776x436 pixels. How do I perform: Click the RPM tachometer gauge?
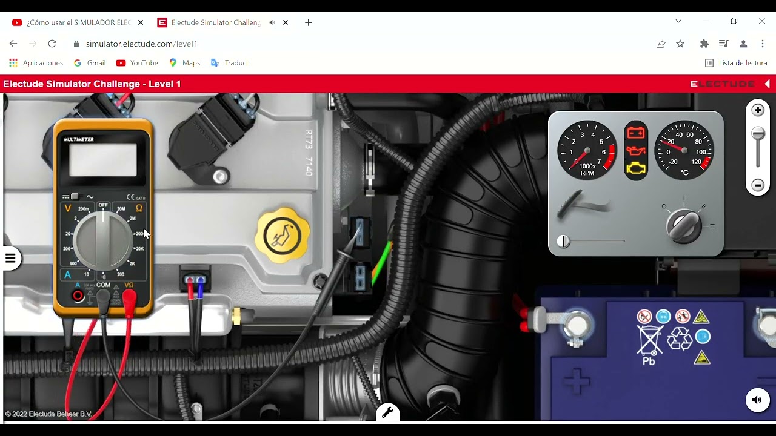(587, 150)
